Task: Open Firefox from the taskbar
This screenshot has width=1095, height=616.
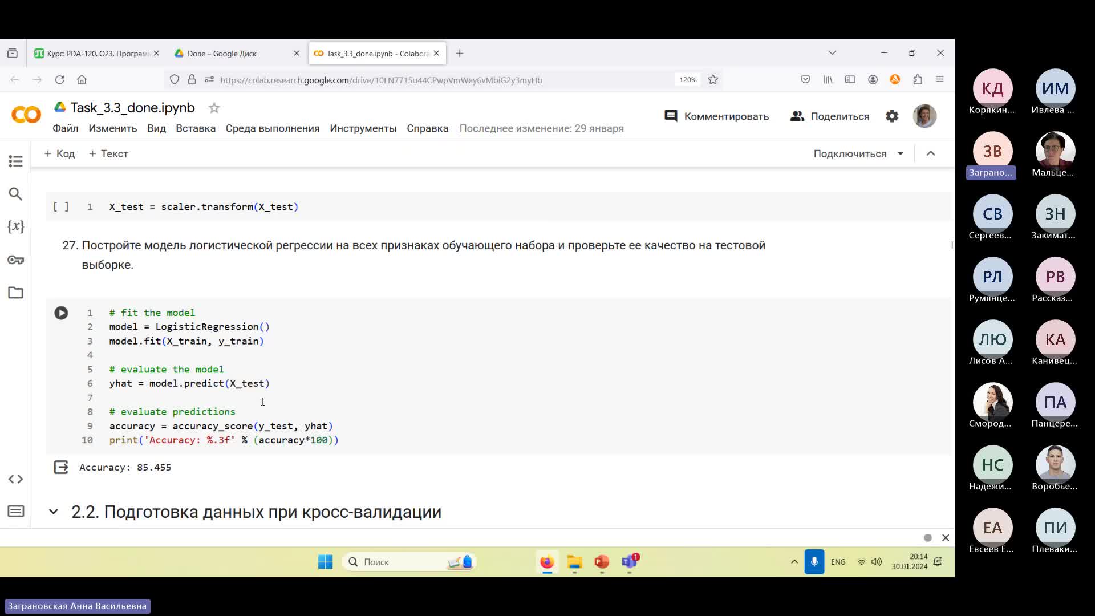Action: (547, 562)
